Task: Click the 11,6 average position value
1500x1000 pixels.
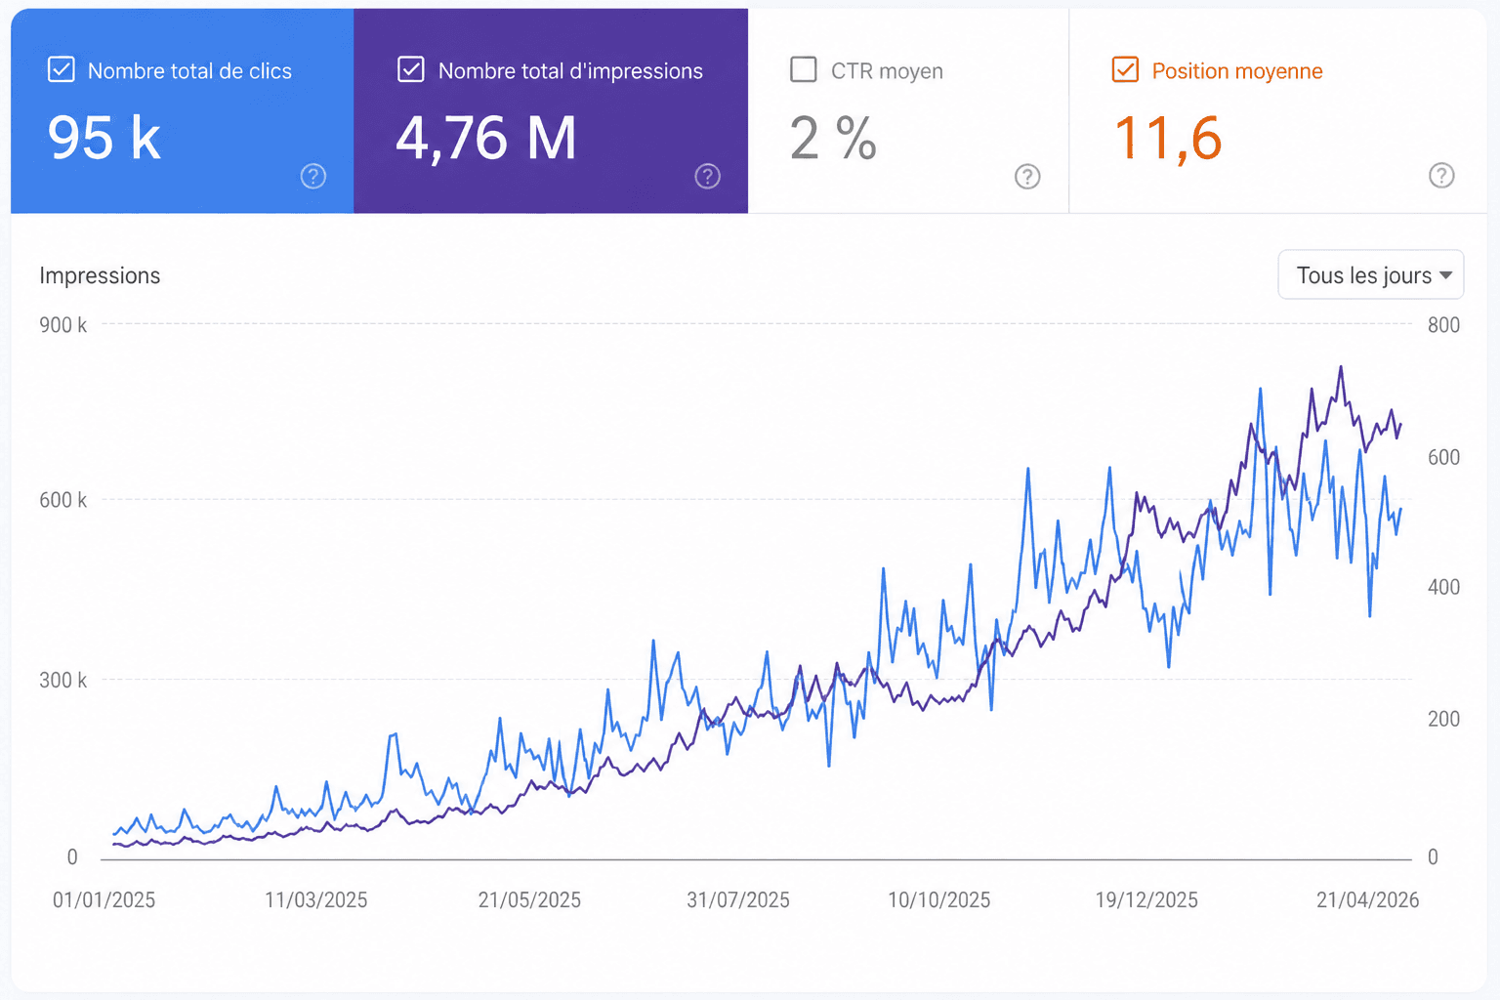Action: coord(1168,138)
